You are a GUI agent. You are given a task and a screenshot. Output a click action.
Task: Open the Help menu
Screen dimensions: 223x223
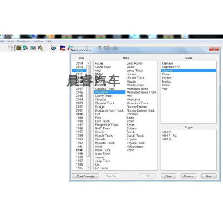(50, 41)
